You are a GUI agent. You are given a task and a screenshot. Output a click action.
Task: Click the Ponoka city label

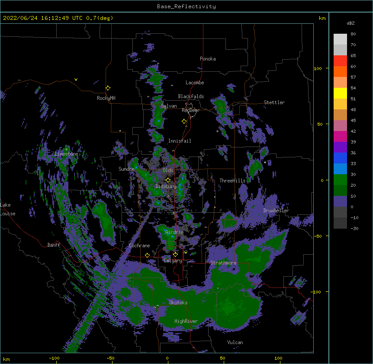tap(208, 59)
